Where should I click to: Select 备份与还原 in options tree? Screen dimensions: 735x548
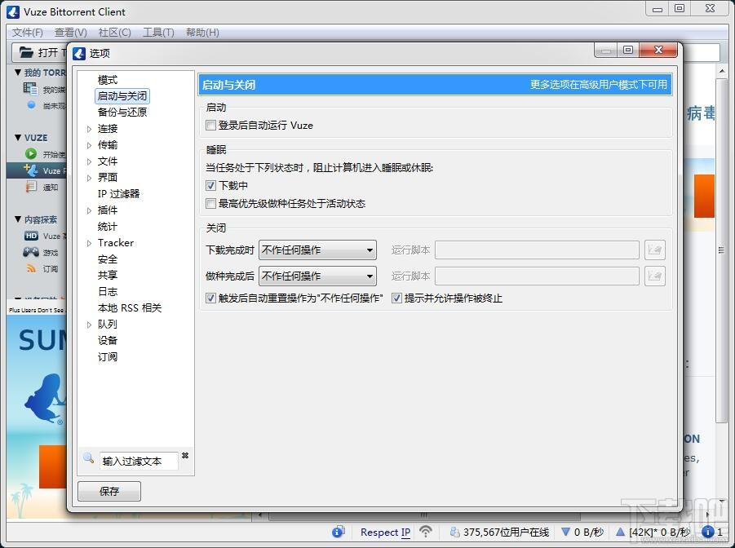122,112
